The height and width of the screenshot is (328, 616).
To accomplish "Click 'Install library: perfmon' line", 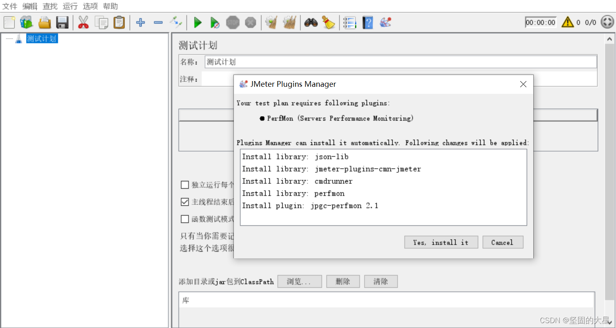I will [293, 193].
